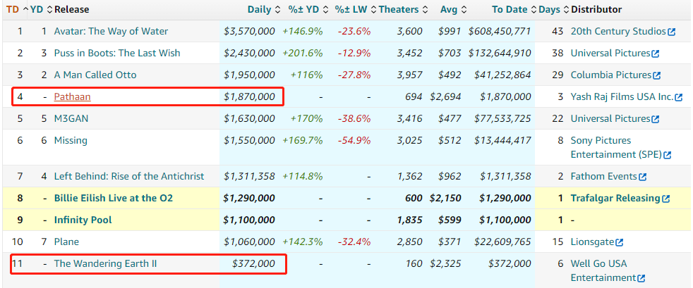Open The Wandering Earth II link

tap(105, 264)
